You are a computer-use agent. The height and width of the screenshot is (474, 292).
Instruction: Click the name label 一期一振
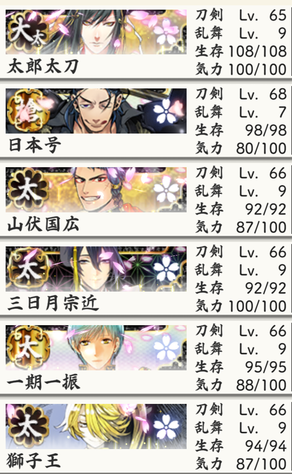pyautogui.click(x=44, y=382)
